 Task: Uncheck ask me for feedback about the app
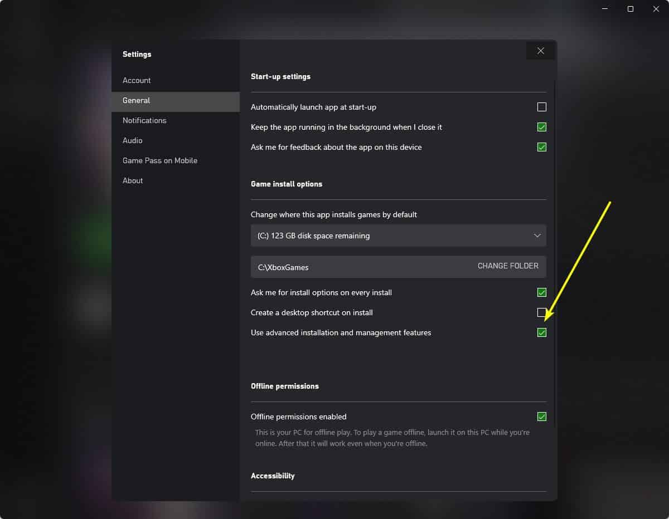(x=541, y=147)
